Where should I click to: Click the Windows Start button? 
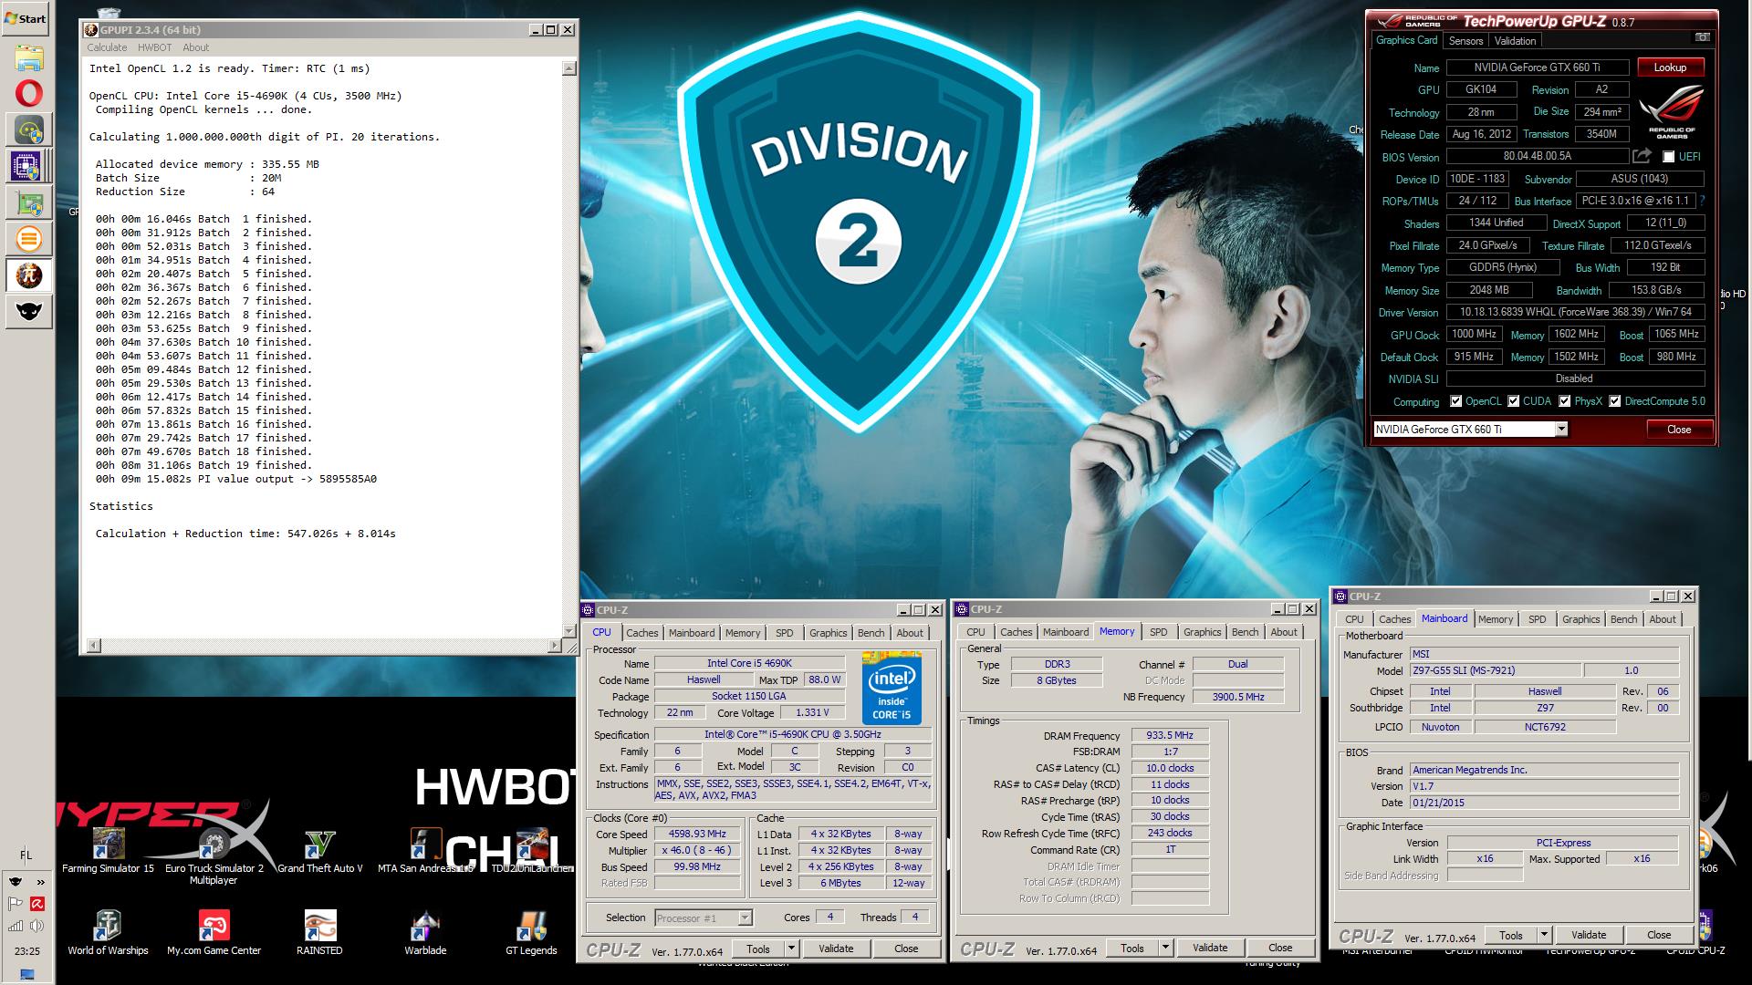tap(26, 18)
